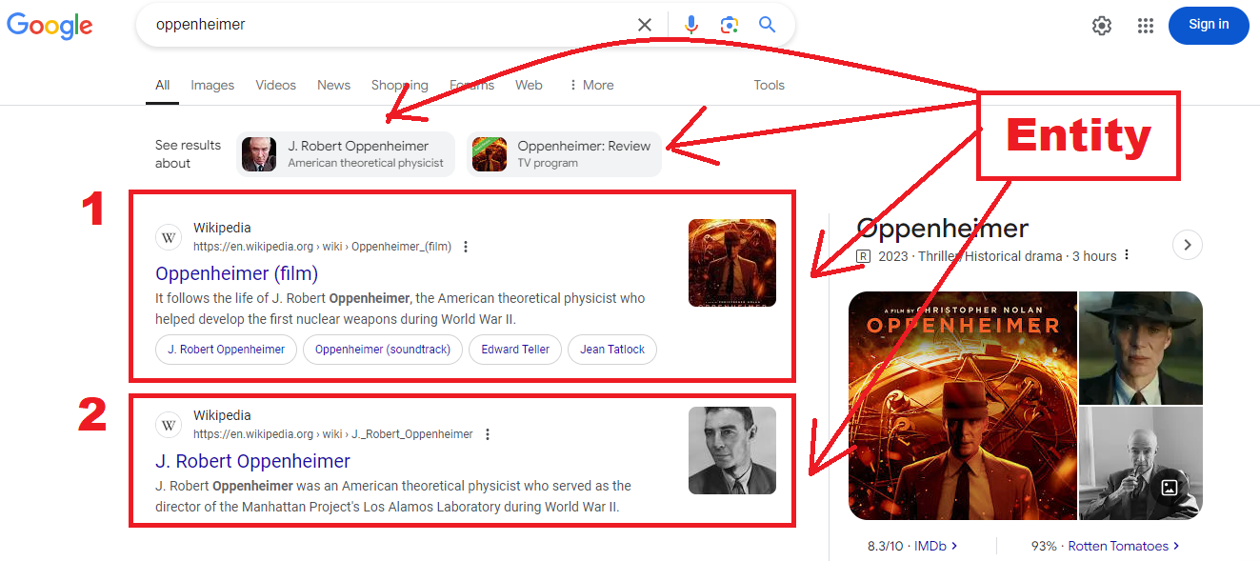This screenshot has width=1260, height=561.
Task: Click the black-and-white Oppenheimer portrait thumbnail
Action: click(x=732, y=451)
